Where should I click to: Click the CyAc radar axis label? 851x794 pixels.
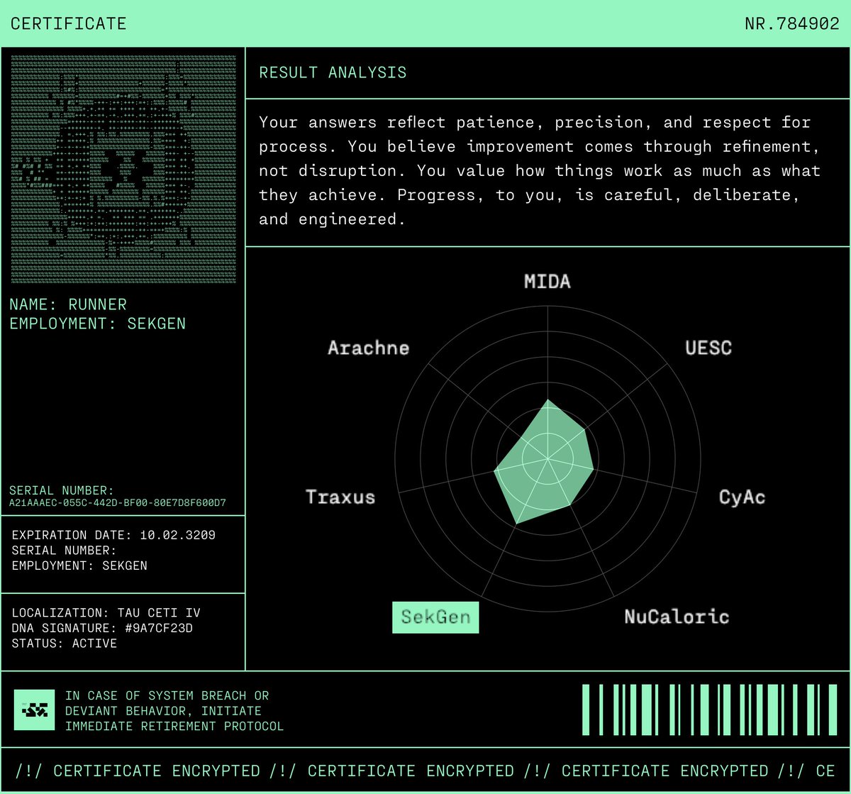click(742, 497)
